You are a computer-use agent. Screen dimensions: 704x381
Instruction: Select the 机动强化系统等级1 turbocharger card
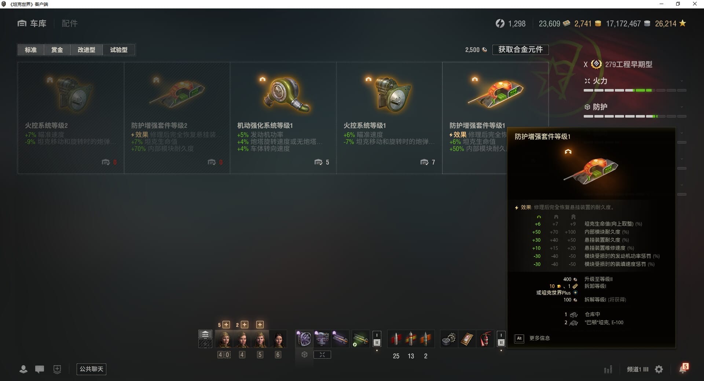283,118
